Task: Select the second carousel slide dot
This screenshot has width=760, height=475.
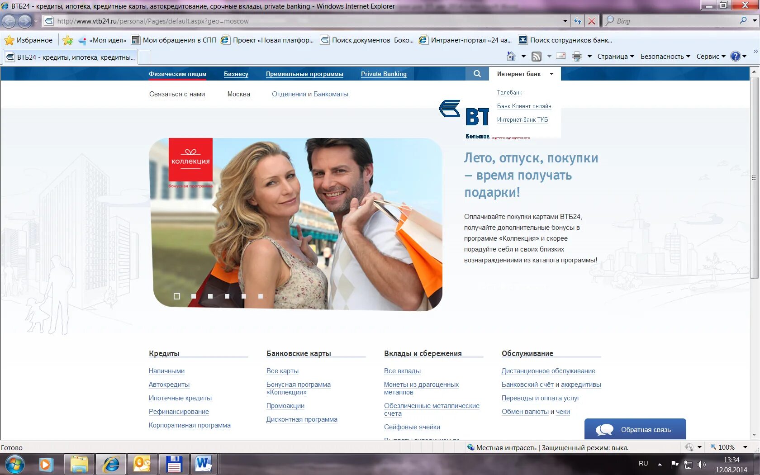Action: (x=194, y=296)
